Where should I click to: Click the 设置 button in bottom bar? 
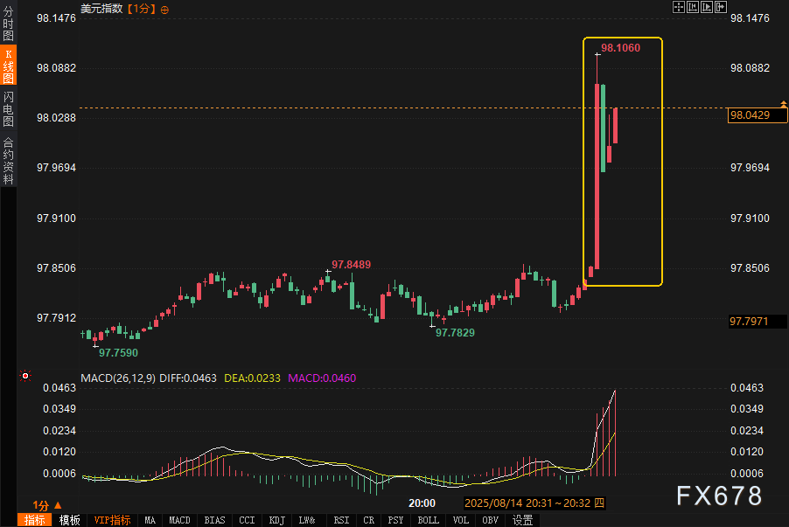[522, 520]
